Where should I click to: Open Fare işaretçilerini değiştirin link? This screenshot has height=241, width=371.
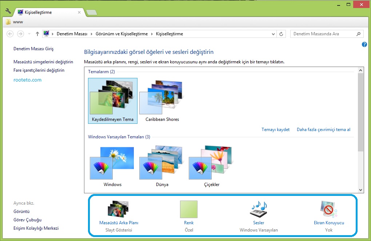pyautogui.click(x=39, y=70)
